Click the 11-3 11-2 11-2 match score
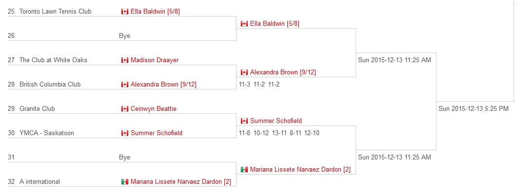 point(259,85)
